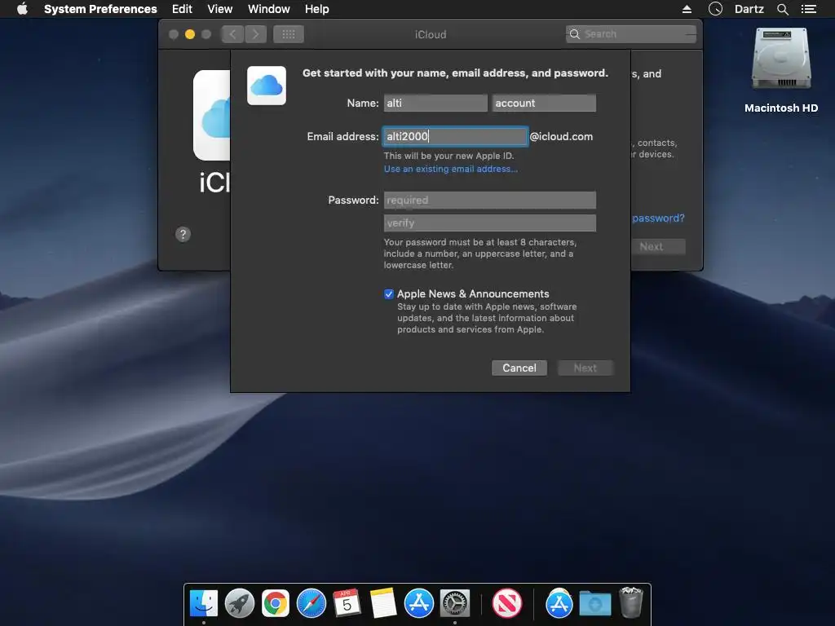Open the Edit menu
The width and height of the screenshot is (835, 626).
pyautogui.click(x=182, y=9)
